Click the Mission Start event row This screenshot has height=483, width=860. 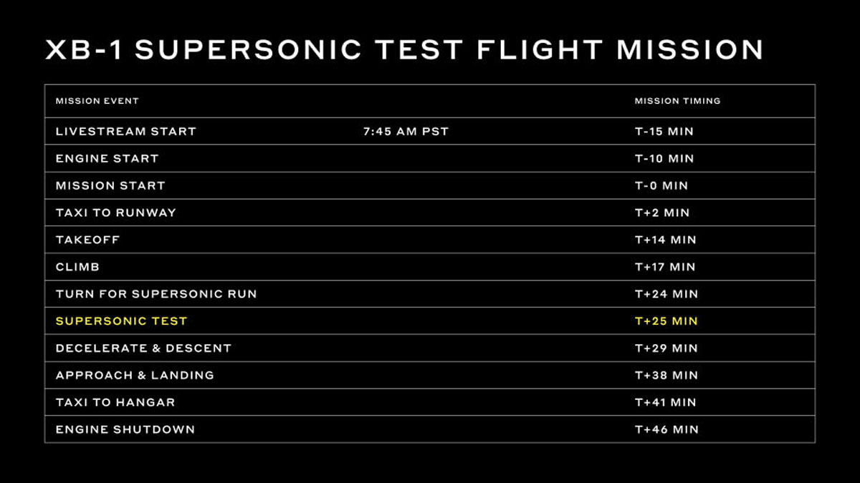point(429,185)
